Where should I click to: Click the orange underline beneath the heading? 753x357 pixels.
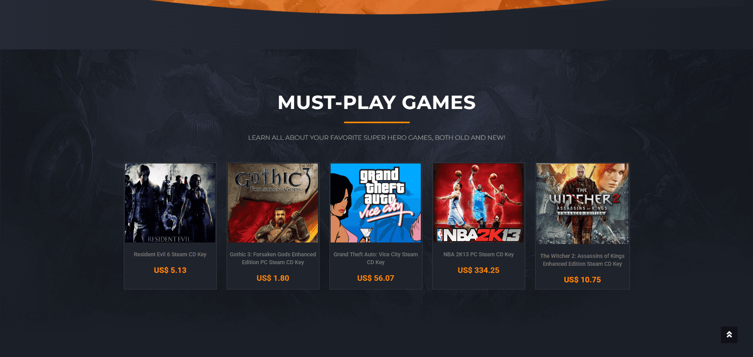pyautogui.click(x=376, y=122)
